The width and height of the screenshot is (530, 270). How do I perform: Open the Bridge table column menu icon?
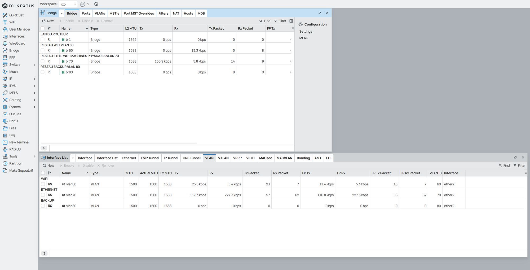(293, 28)
